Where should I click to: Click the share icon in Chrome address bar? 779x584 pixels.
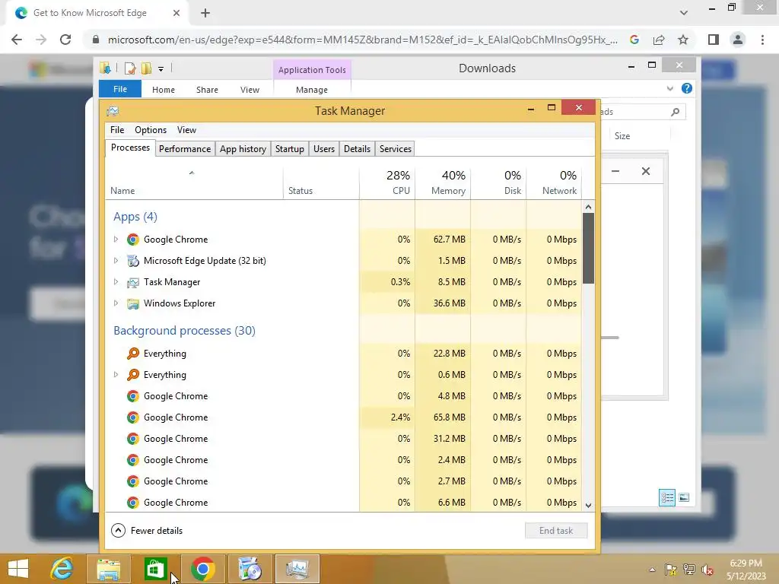[659, 40]
